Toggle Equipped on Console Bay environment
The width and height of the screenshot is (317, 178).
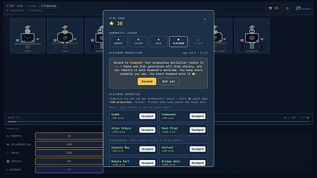click(x=147, y=149)
